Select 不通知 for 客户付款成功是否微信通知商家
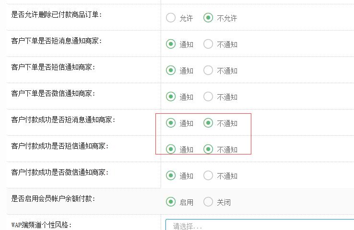 tap(208, 176)
